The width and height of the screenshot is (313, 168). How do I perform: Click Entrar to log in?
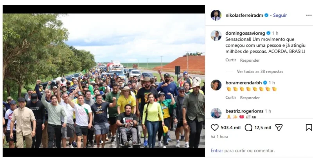coord(217,151)
